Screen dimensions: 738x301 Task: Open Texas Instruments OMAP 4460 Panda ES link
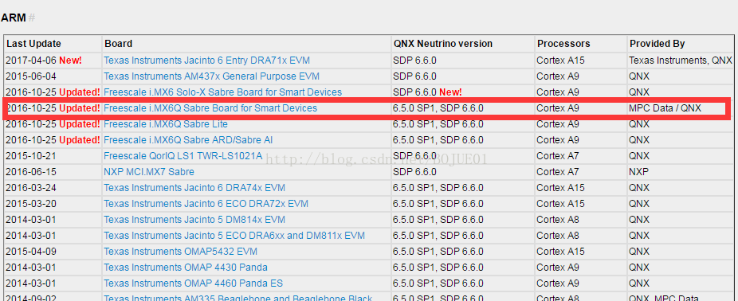(x=193, y=284)
